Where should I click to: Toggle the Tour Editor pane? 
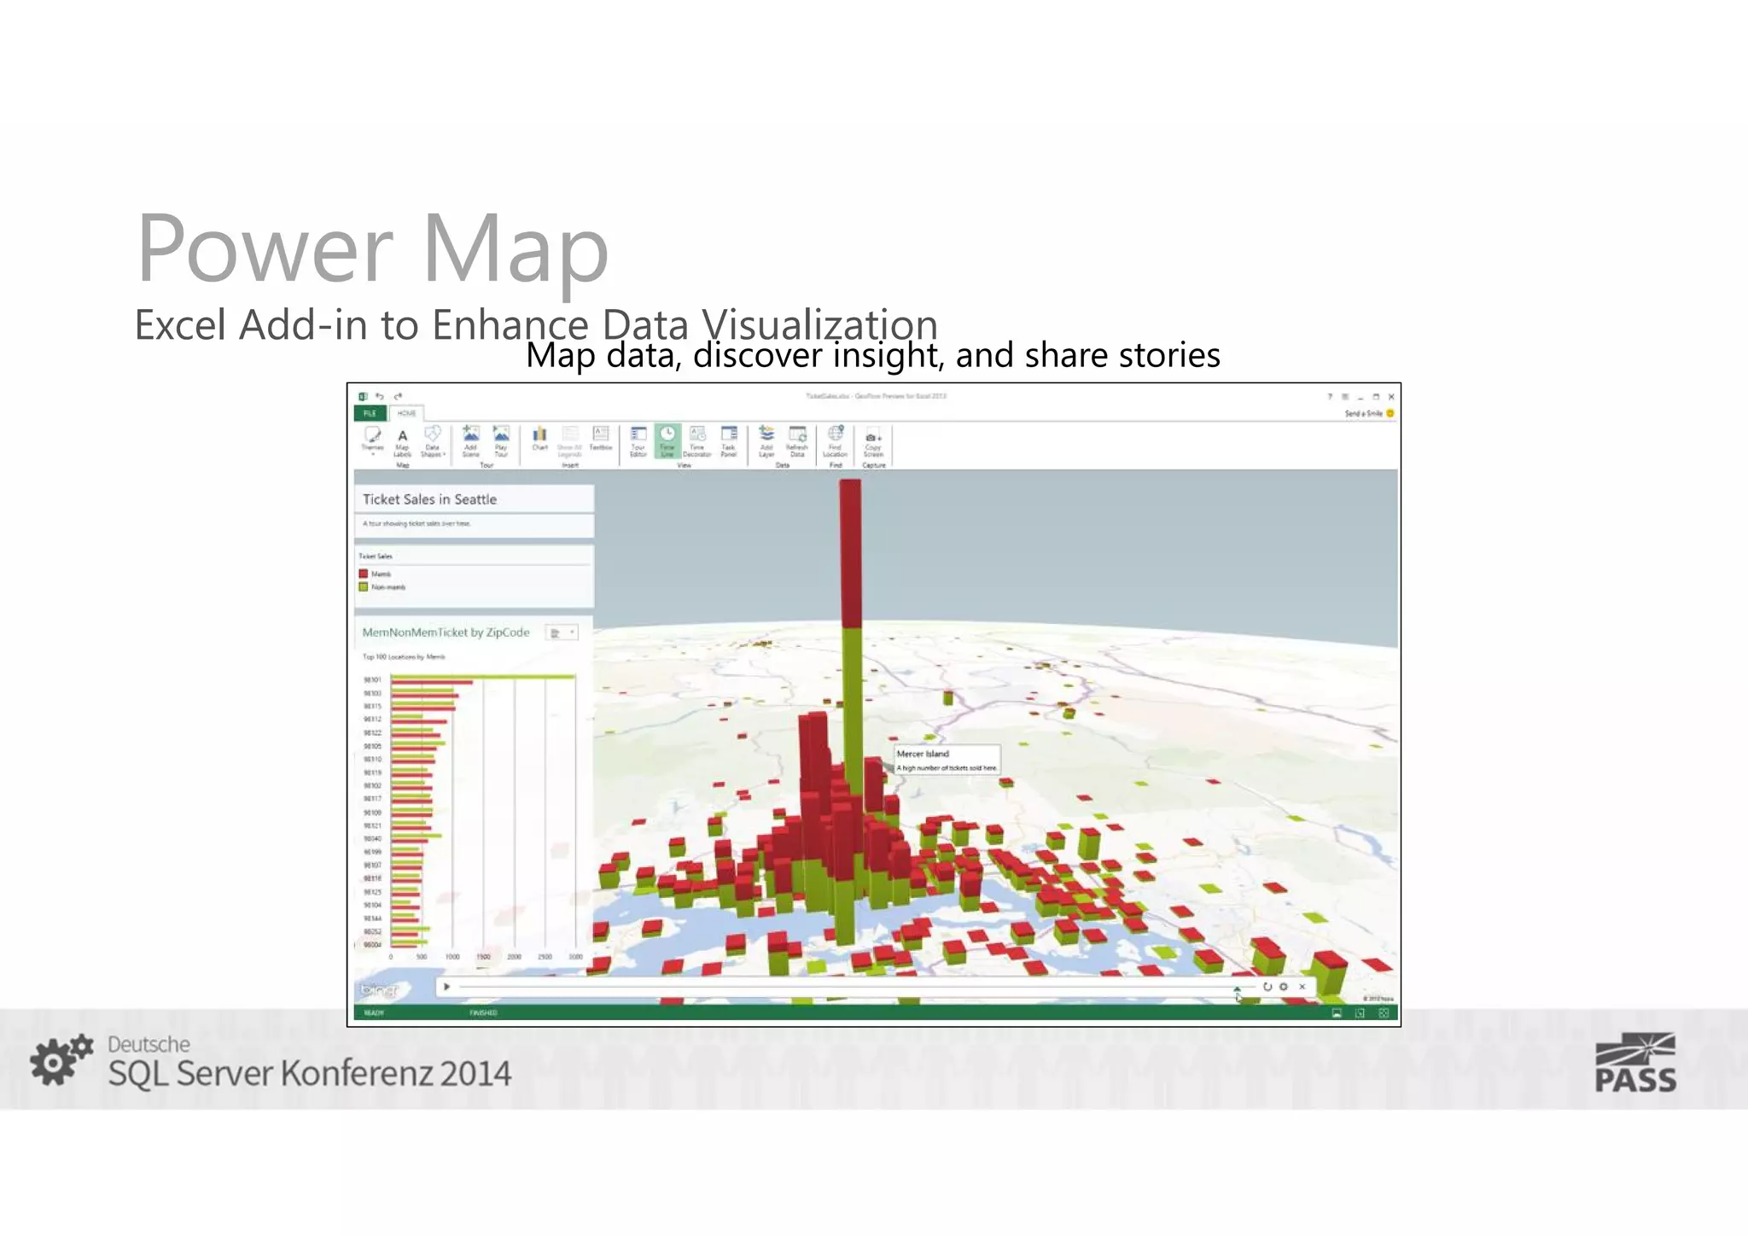[638, 441]
